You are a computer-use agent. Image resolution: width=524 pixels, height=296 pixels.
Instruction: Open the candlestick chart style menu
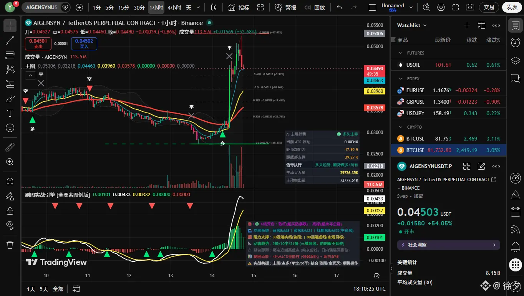pyautogui.click(x=214, y=7)
